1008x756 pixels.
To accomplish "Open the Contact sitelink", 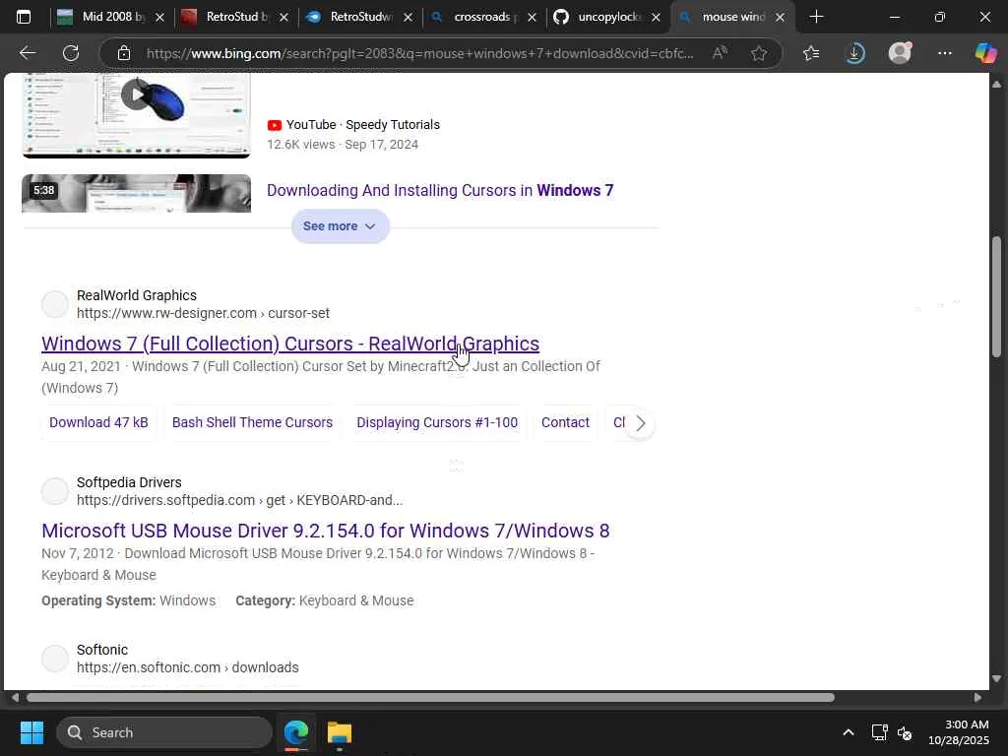I will [x=565, y=422].
